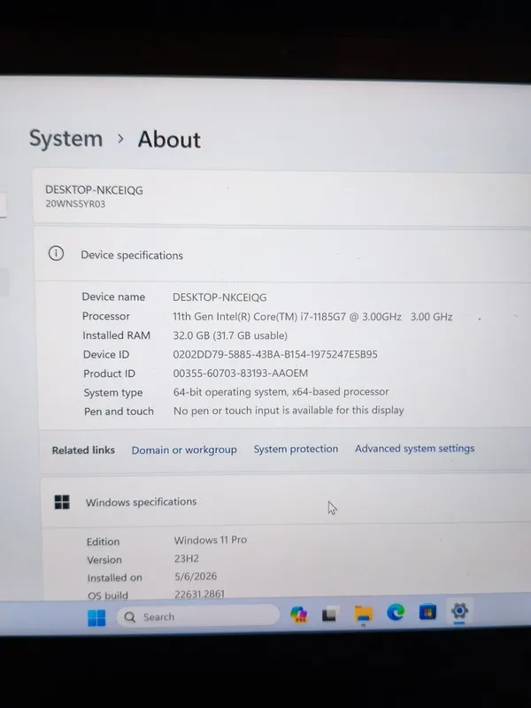
Task: Open System protection link
Action: [x=296, y=449]
